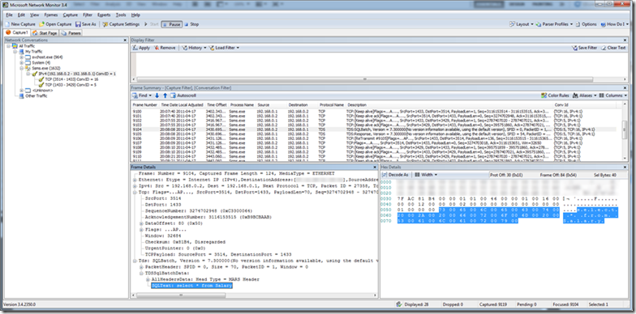Select the SQLText select * from Salary line
This screenshot has width=636, height=314.
191,286
